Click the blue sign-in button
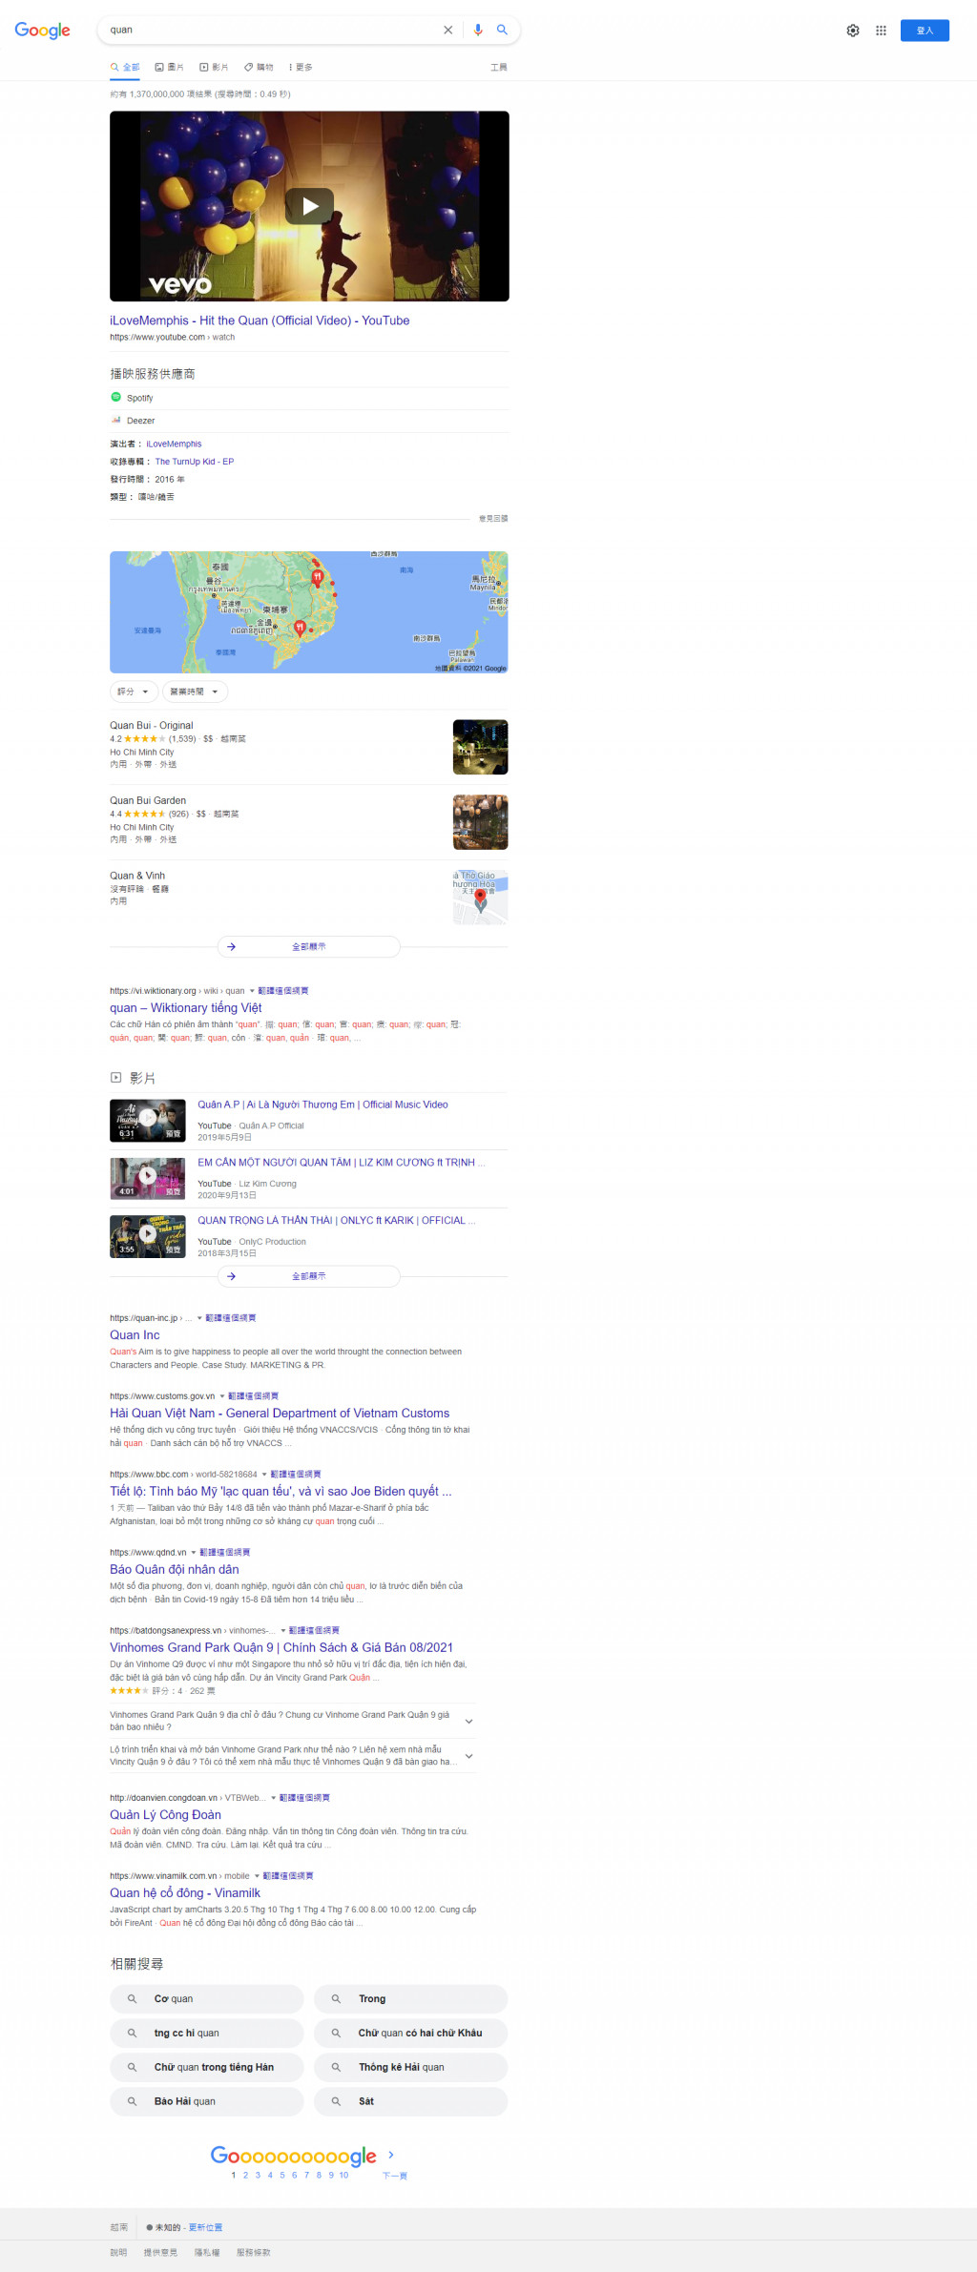 [925, 31]
